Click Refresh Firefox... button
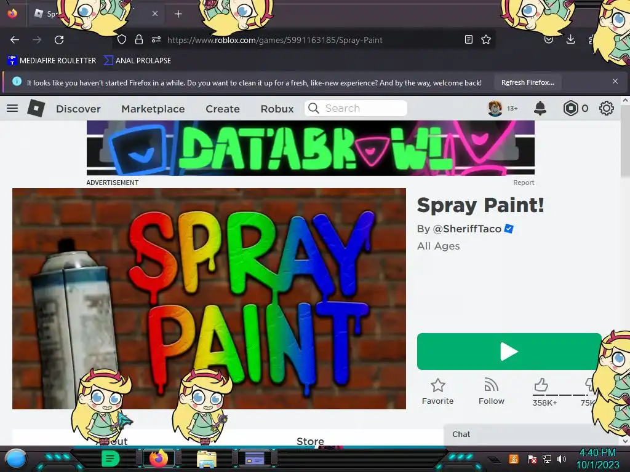630x472 pixels. [527, 82]
